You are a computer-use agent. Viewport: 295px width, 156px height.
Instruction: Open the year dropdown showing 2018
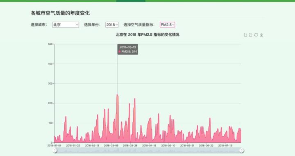[x=112, y=25]
